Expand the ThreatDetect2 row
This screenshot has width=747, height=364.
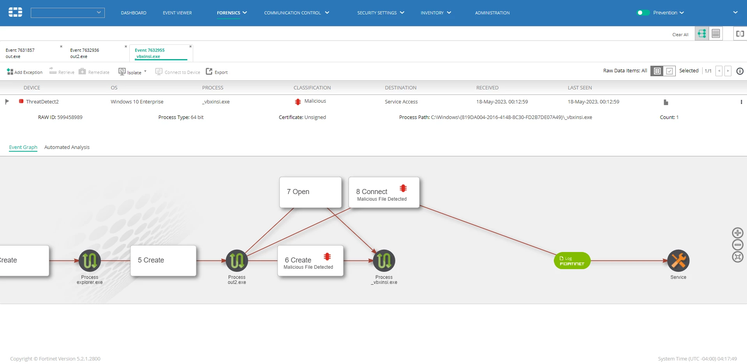pos(7,101)
